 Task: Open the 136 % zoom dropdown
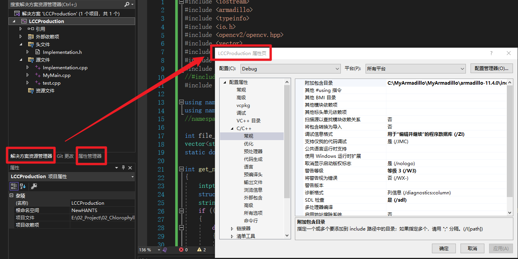[x=159, y=250]
